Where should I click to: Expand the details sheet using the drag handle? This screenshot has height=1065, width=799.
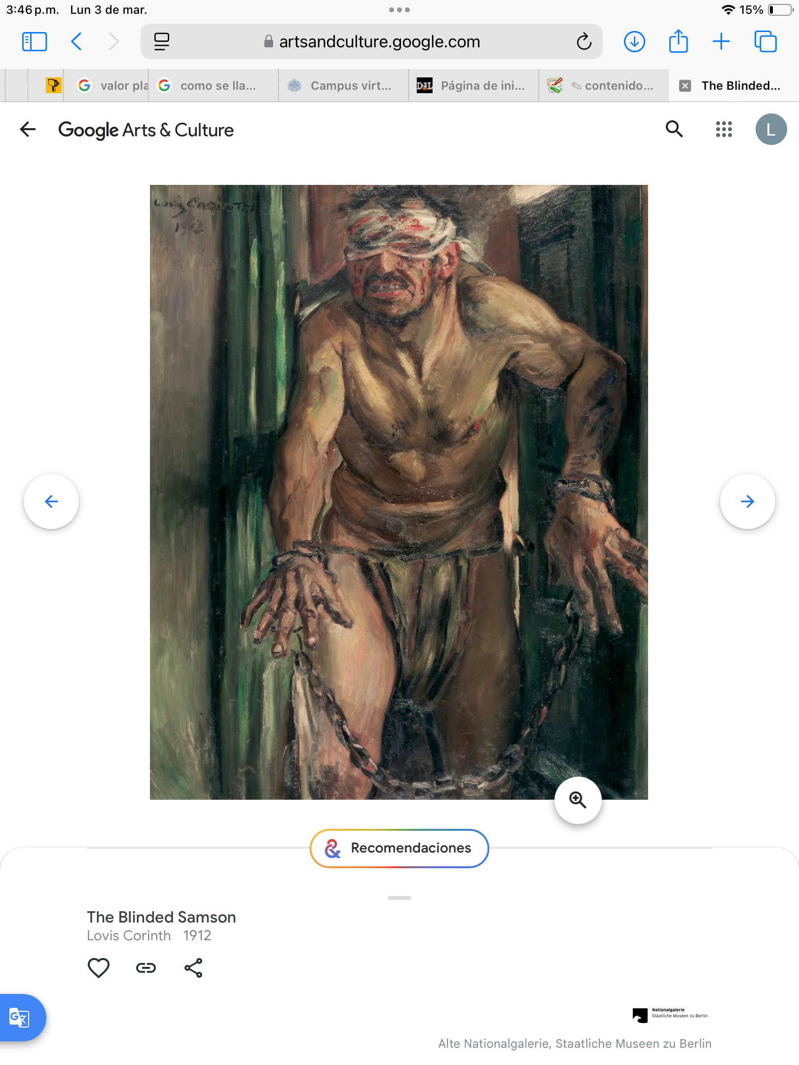tap(399, 898)
